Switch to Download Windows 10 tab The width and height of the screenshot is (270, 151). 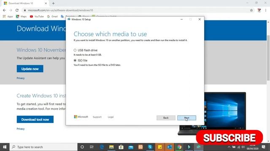25,3
